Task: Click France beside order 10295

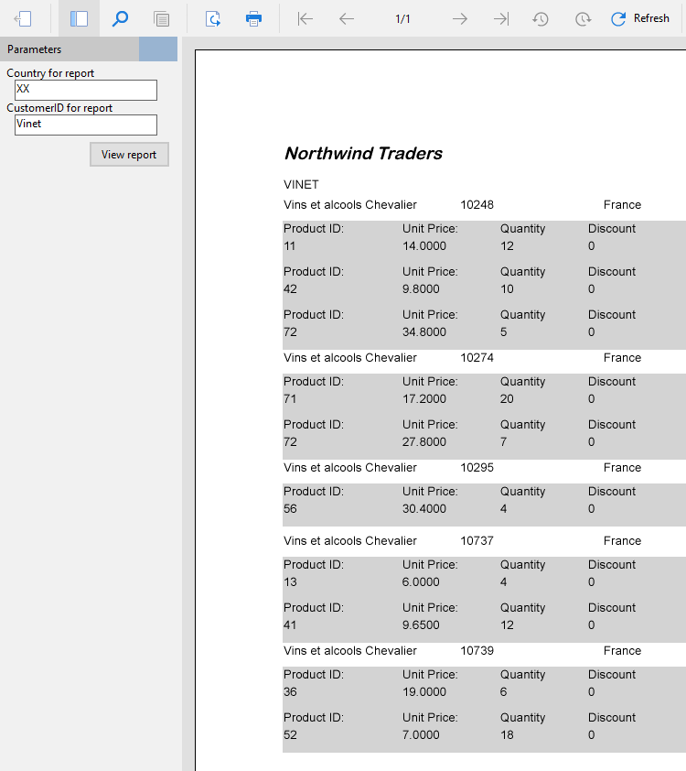Action: click(x=622, y=468)
